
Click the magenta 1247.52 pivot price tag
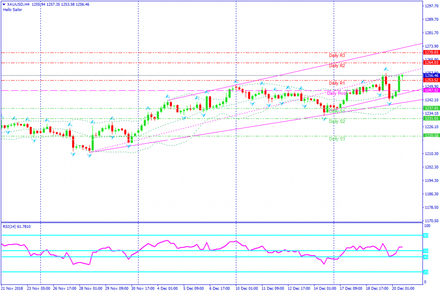click(431, 90)
